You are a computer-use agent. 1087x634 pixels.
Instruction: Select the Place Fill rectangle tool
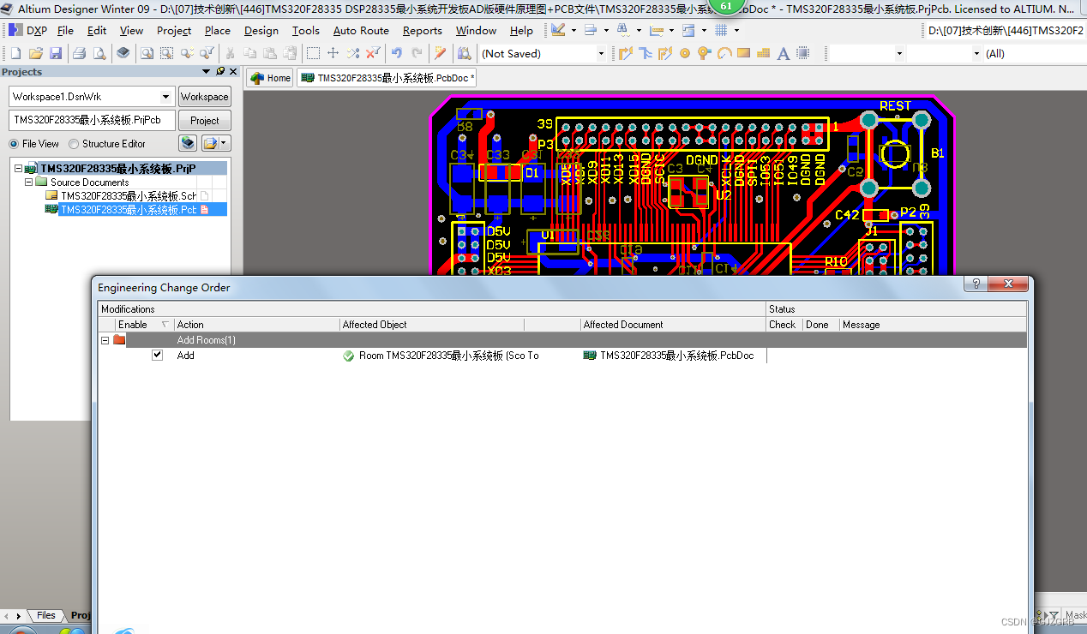pos(743,53)
